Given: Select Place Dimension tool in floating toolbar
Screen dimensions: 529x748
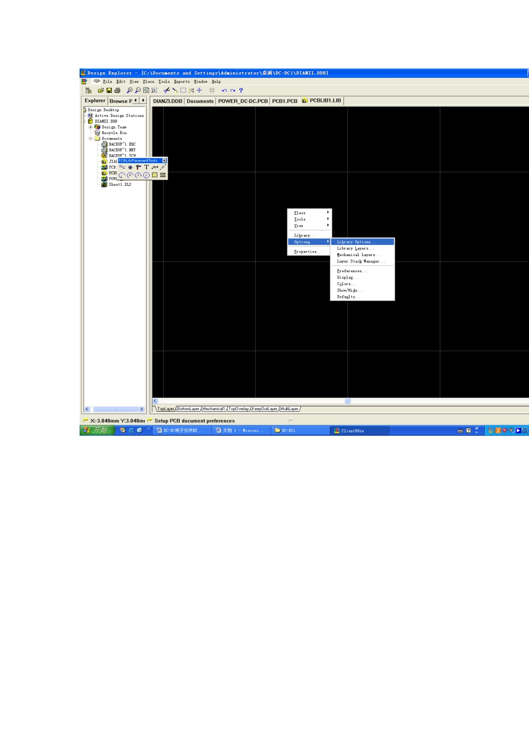Looking at the screenshot, I should [x=163, y=167].
